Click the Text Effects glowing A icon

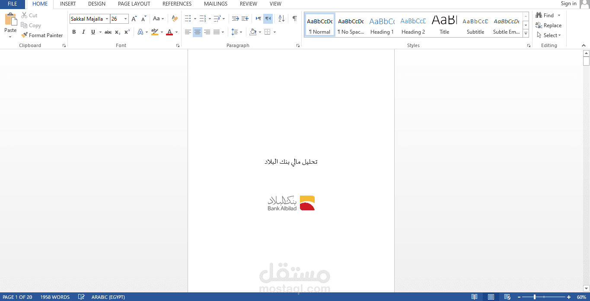coord(140,32)
